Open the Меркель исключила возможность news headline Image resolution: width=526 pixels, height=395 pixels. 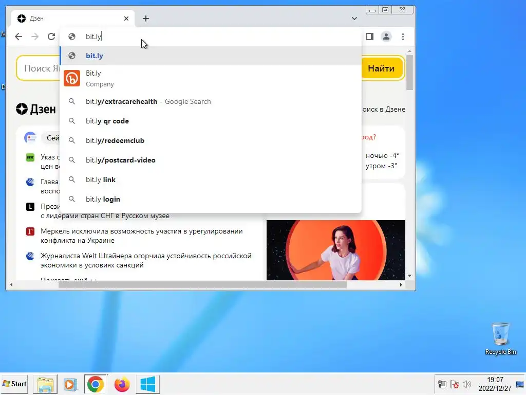142,236
